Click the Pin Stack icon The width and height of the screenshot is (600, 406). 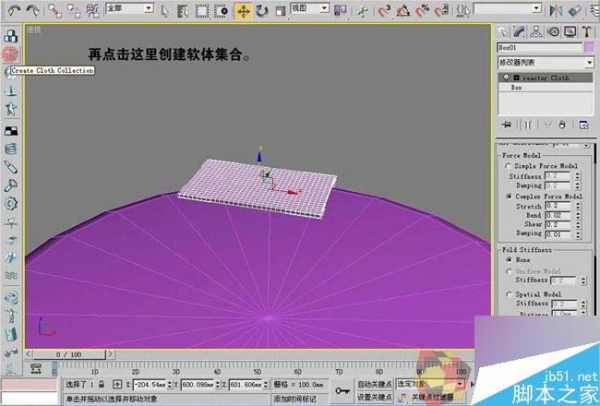click(x=507, y=125)
